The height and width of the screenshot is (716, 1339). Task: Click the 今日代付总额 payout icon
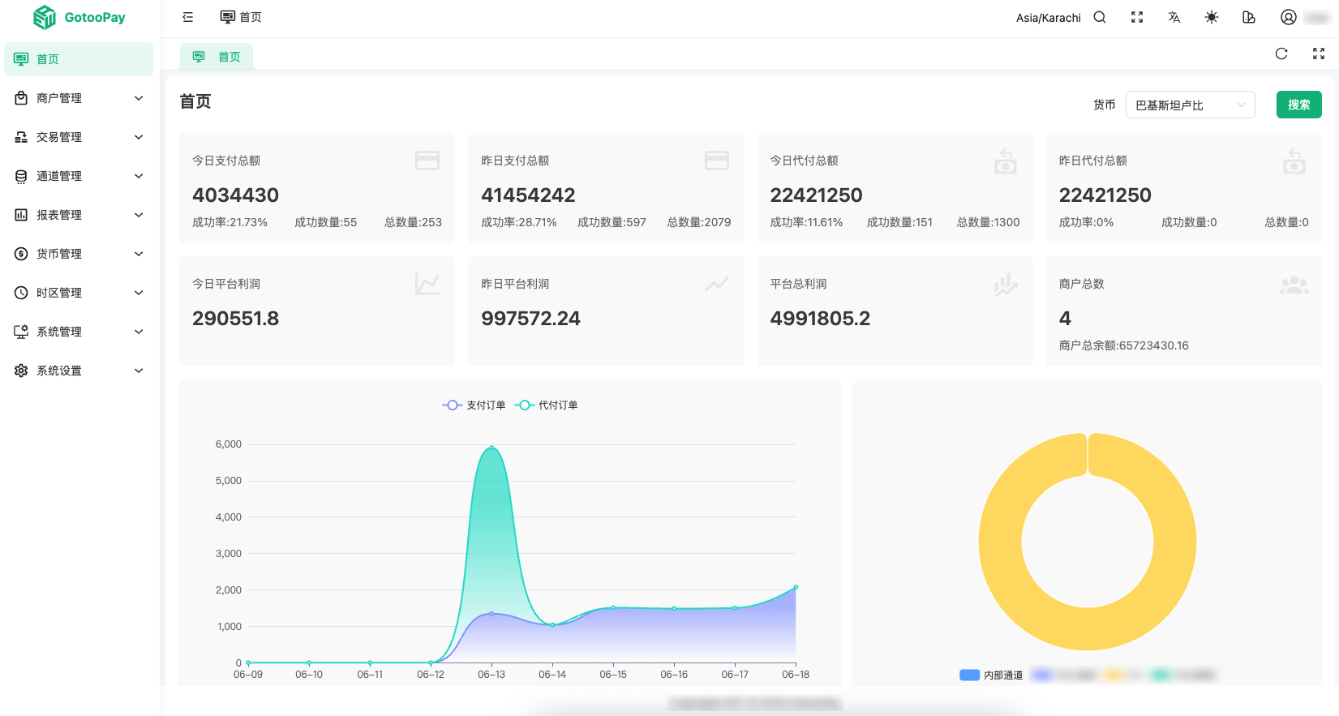pos(1006,161)
